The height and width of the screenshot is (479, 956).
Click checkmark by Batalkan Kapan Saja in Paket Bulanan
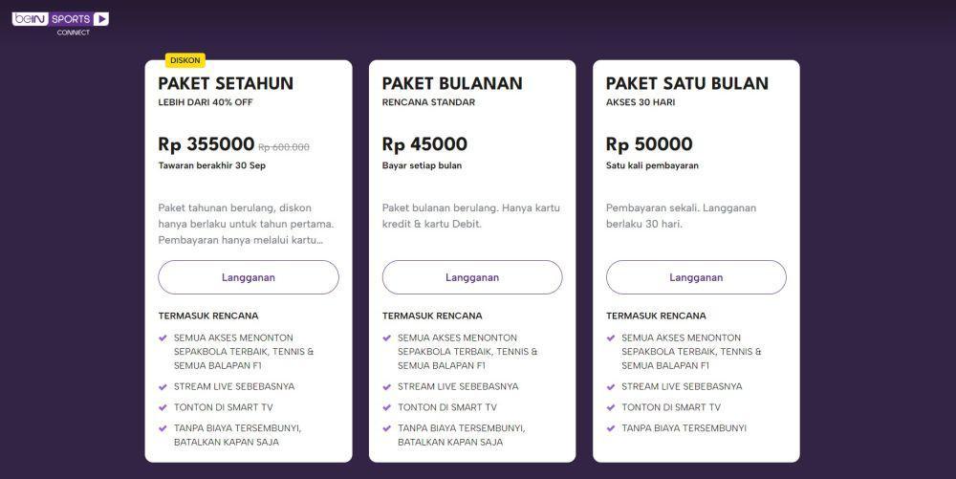tap(386, 428)
